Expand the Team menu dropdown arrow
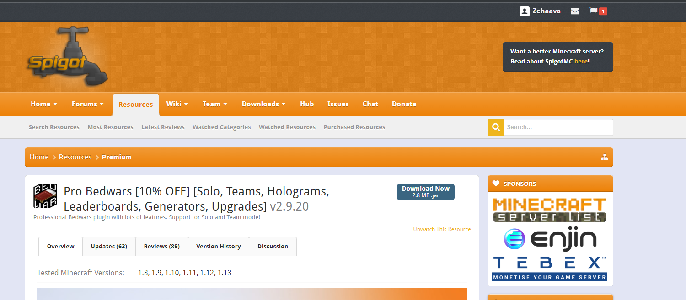The image size is (686, 300). (x=225, y=104)
